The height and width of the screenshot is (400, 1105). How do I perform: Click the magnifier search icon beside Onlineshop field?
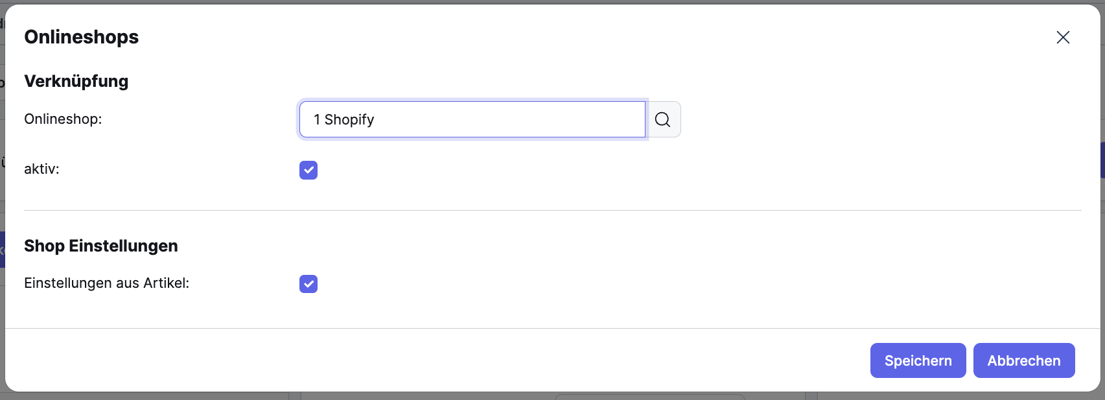[662, 119]
